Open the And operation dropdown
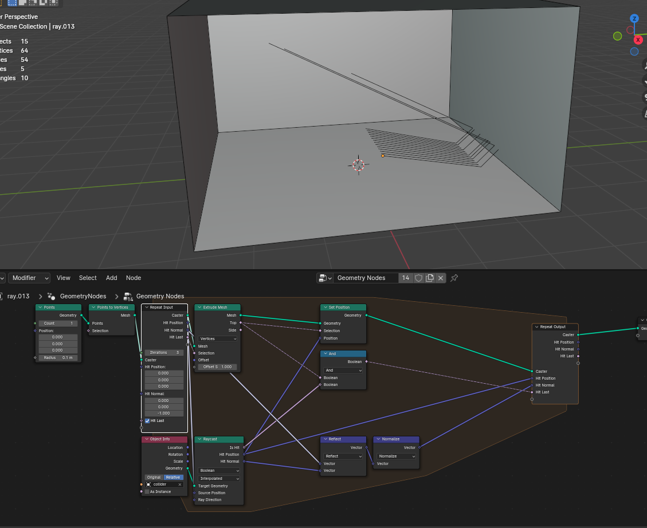This screenshot has height=528, width=647. point(343,371)
